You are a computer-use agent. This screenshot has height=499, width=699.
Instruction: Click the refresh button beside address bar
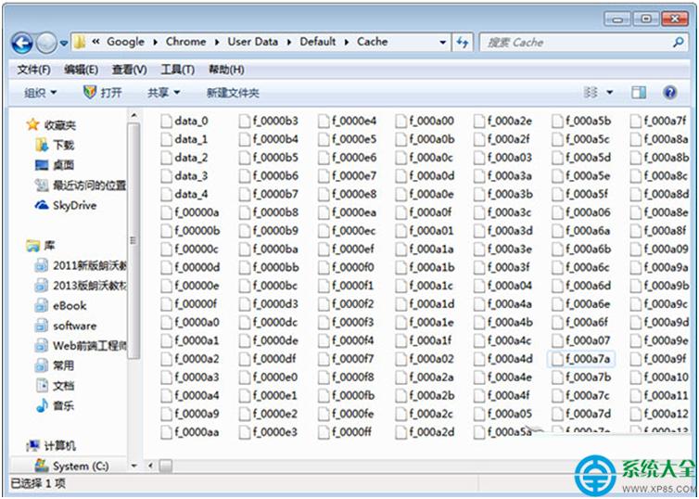(x=463, y=42)
